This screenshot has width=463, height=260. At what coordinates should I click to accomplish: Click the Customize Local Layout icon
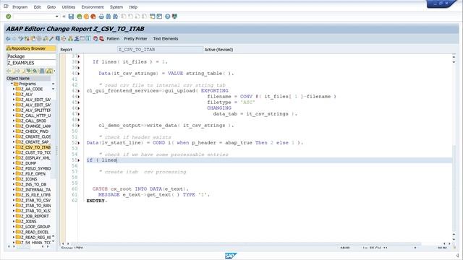(174, 17)
